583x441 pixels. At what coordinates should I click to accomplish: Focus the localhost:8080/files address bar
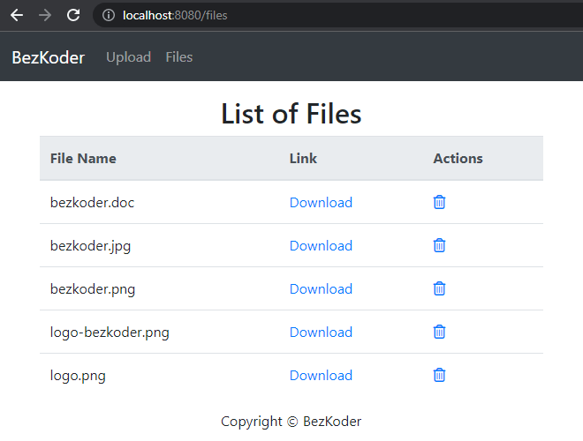click(x=337, y=15)
